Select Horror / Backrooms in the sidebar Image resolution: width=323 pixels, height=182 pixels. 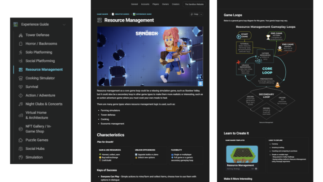tap(41, 43)
